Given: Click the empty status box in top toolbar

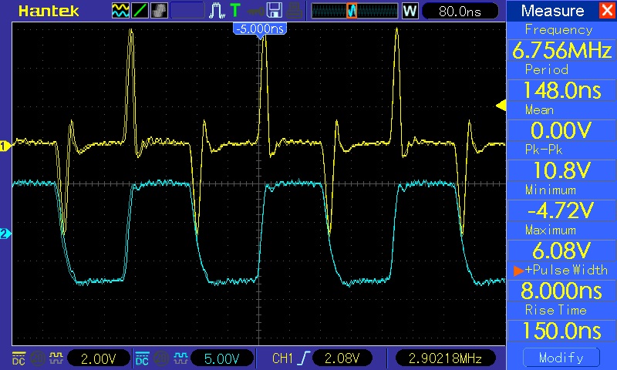Looking at the screenshot, I should click(187, 11).
